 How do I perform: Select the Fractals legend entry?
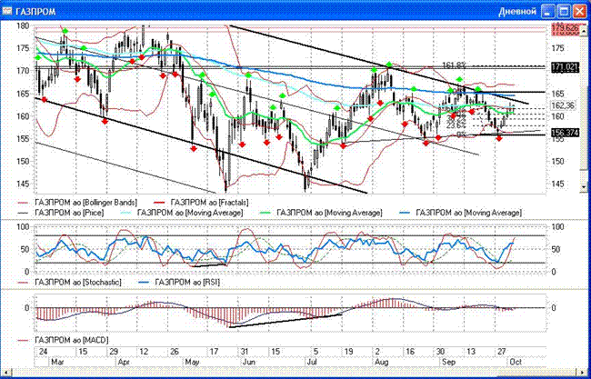point(201,203)
